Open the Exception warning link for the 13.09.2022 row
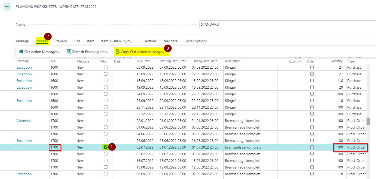The width and height of the screenshot is (376, 179). click(24, 74)
